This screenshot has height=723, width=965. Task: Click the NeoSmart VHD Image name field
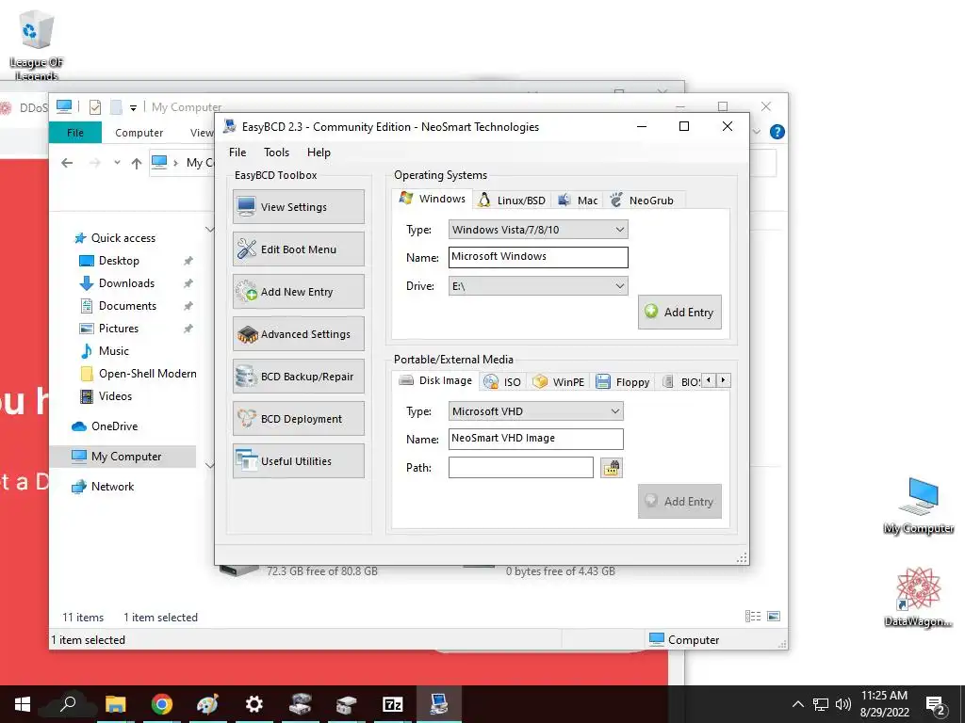click(535, 439)
